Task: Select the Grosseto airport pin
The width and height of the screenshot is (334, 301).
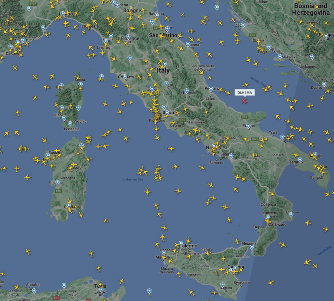Action: coord(125,77)
